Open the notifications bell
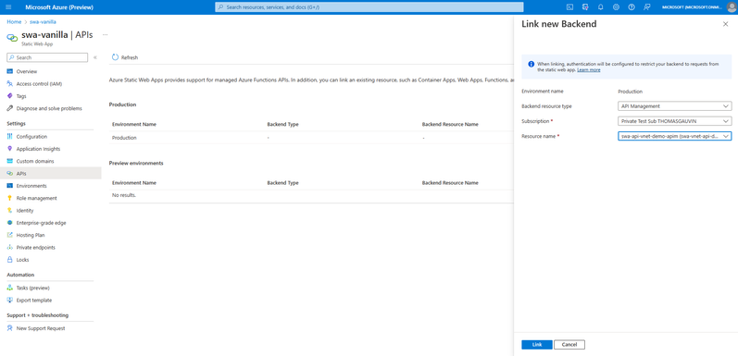The height and width of the screenshot is (356, 738). click(x=601, y=7)
